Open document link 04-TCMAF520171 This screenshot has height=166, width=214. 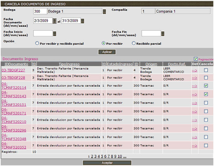14,111
